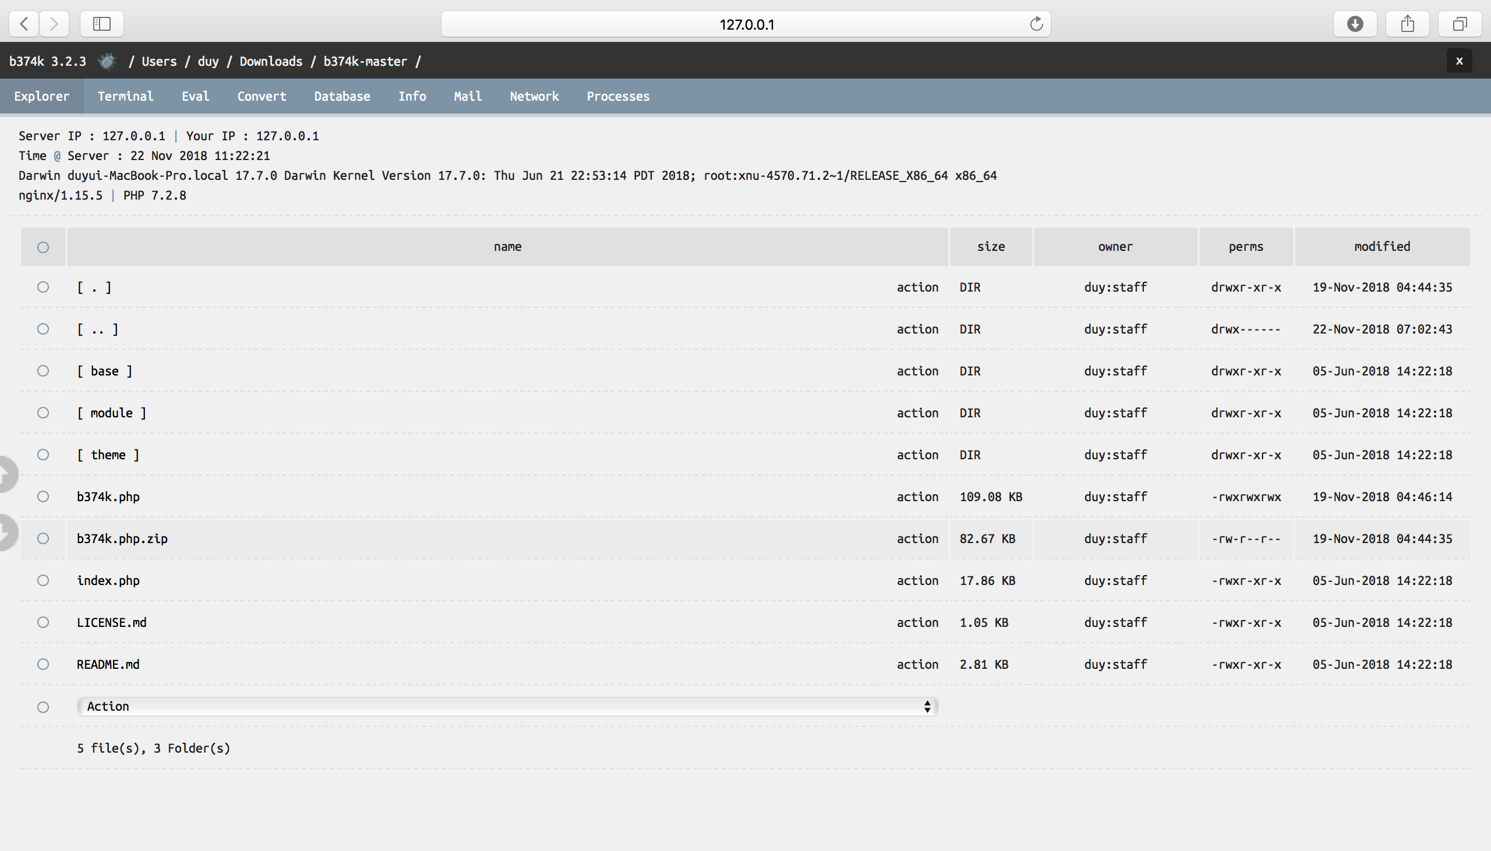Close the shell with the x button
The height and width of the screenshot is (851, 1491).
[1459, 61]
